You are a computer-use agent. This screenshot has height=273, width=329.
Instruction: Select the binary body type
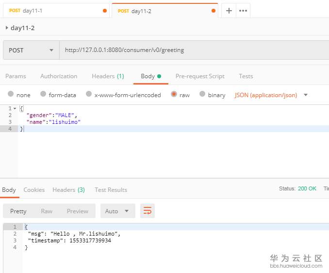point(202,94)
